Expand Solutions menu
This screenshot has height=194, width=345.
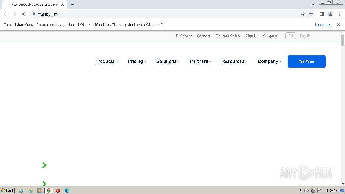(x=168, y=61)
